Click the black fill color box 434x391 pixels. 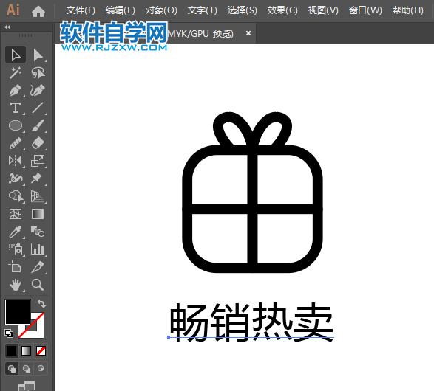18,312
